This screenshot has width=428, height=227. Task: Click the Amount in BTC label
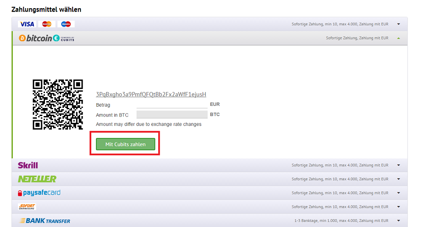point(112,115)
